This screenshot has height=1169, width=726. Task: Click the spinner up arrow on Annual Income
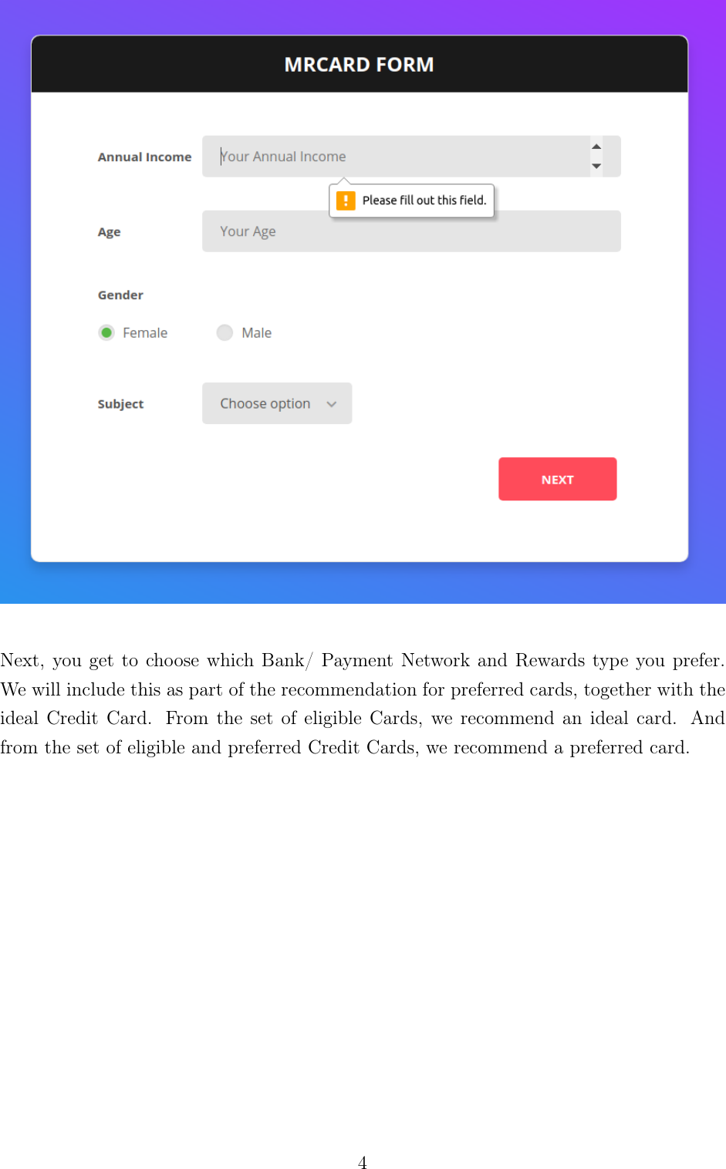(x=596, y=146)
